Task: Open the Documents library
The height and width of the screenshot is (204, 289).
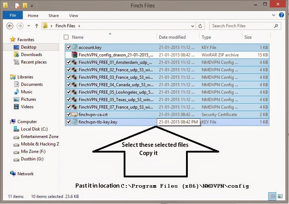Action: 32,84
